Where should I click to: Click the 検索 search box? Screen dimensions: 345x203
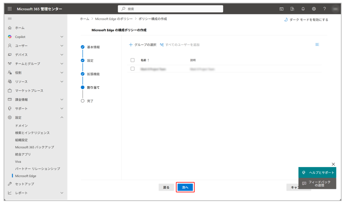(170, 9)
